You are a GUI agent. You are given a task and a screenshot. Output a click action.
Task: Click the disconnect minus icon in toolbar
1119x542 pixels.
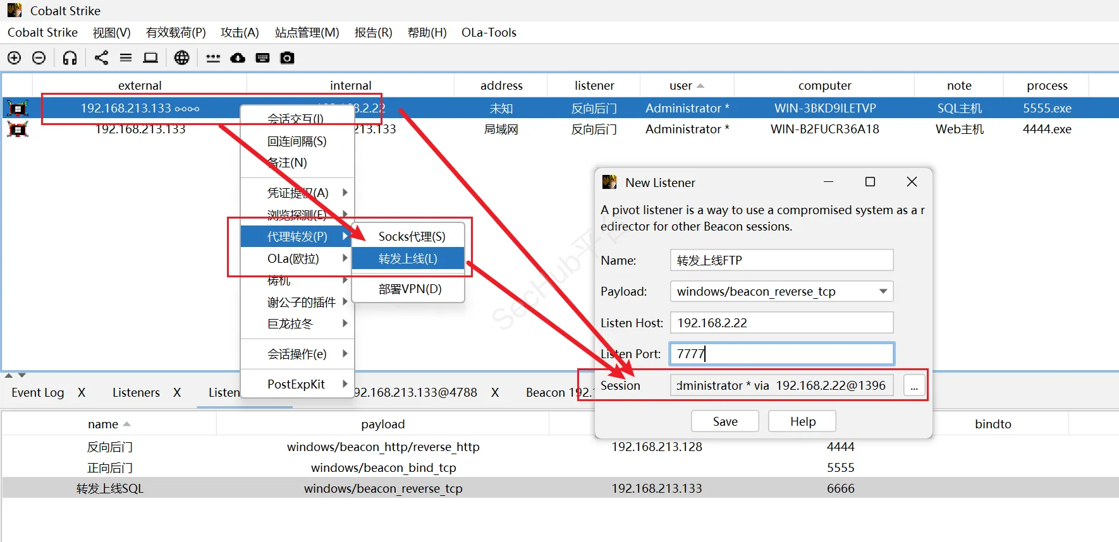[x=39, y=58]
